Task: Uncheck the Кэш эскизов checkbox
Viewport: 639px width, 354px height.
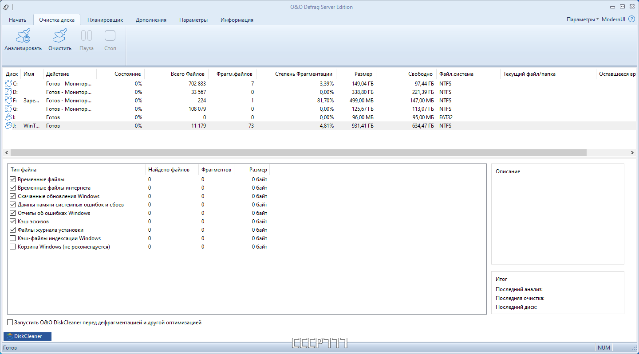Action: click(x=13, y=222)
